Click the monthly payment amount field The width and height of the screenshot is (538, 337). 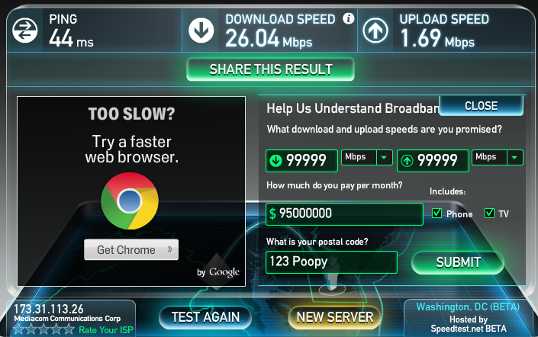coord(344,214)
